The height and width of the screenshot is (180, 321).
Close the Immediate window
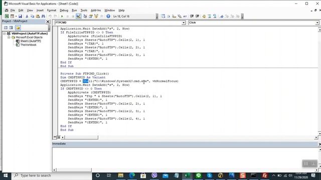tap(319, 144)
